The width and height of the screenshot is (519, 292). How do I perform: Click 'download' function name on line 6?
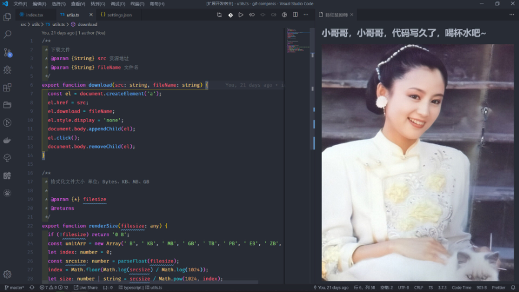(x=100, y=85)
